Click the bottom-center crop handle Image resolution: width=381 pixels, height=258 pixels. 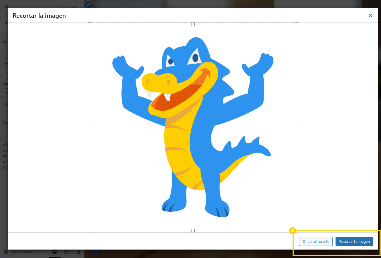click(x=193, y=231)
